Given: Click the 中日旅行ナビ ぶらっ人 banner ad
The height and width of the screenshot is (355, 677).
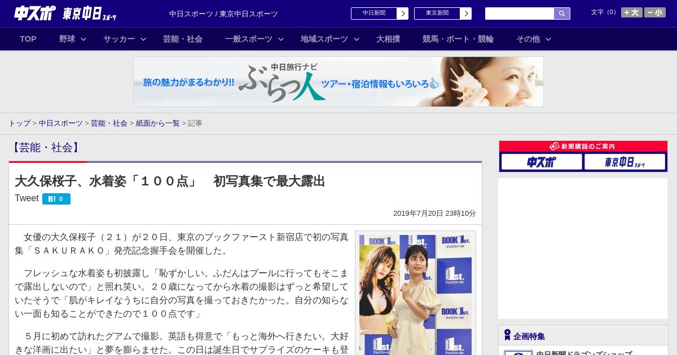Looking at the screenshot, I should click(x=338, y=82).
